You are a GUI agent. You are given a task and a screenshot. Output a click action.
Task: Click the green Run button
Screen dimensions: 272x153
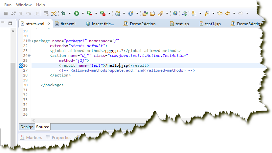click(x=76, y=13)
